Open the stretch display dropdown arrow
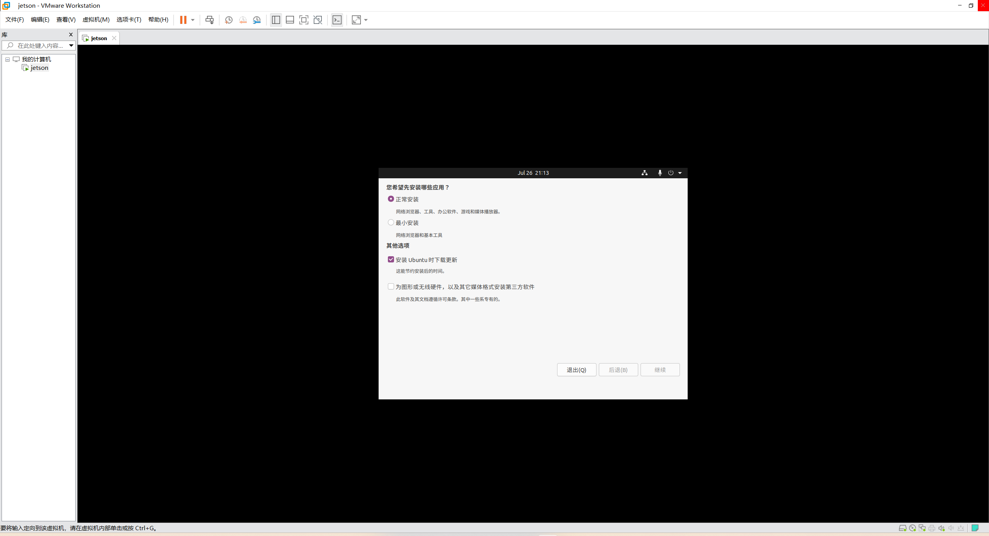989x536 pixels. (366, 20)
